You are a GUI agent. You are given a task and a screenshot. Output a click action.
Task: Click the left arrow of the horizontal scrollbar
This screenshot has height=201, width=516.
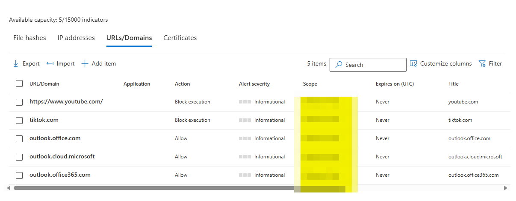[x=9, y=188]
